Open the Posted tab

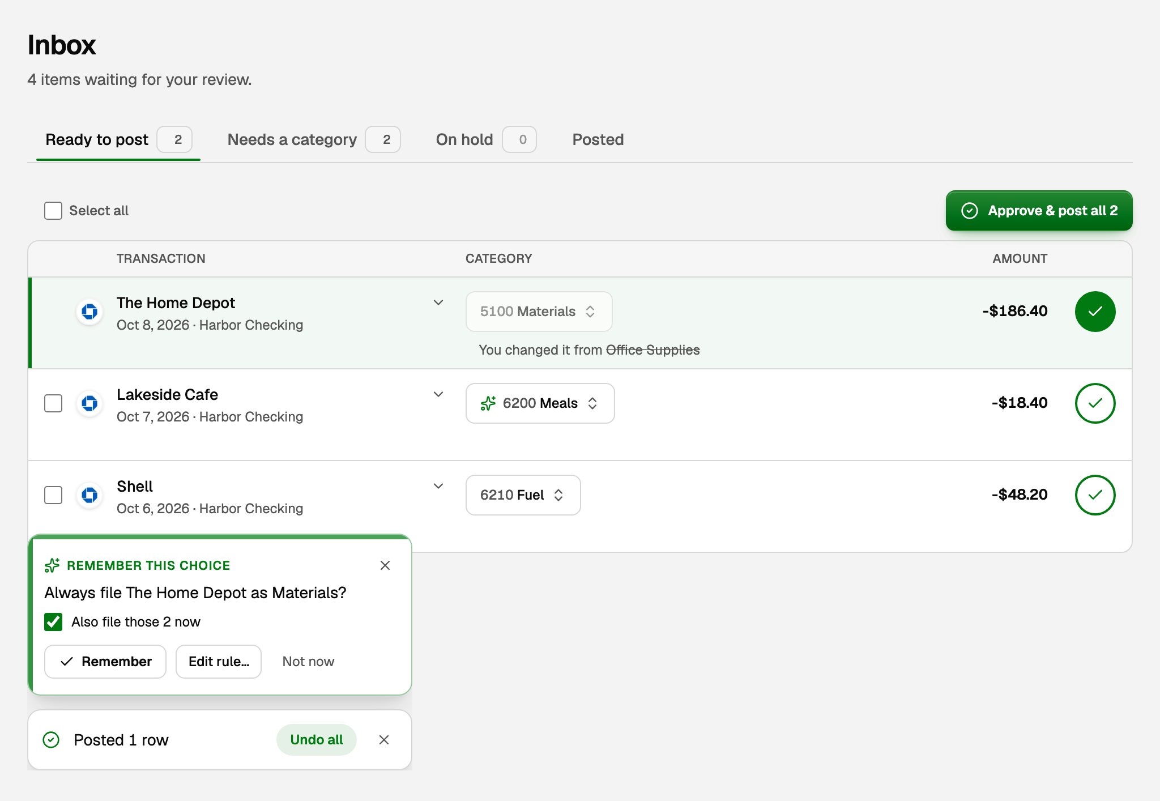point(598,139)
